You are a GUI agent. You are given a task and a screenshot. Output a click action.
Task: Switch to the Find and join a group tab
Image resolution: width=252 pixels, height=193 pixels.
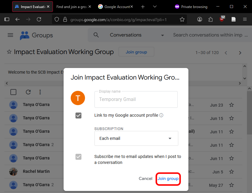point(71,7)
